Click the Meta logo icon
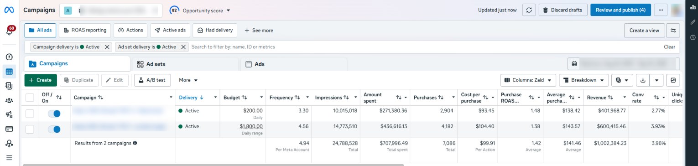The width and height of the screenshot is (698, 166). click(x=9, y=10)
